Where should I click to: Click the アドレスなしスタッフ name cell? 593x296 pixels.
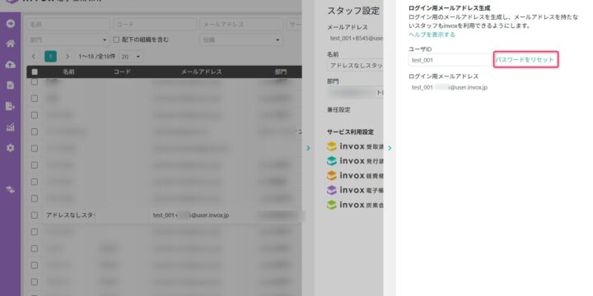[x=70, y=215]
